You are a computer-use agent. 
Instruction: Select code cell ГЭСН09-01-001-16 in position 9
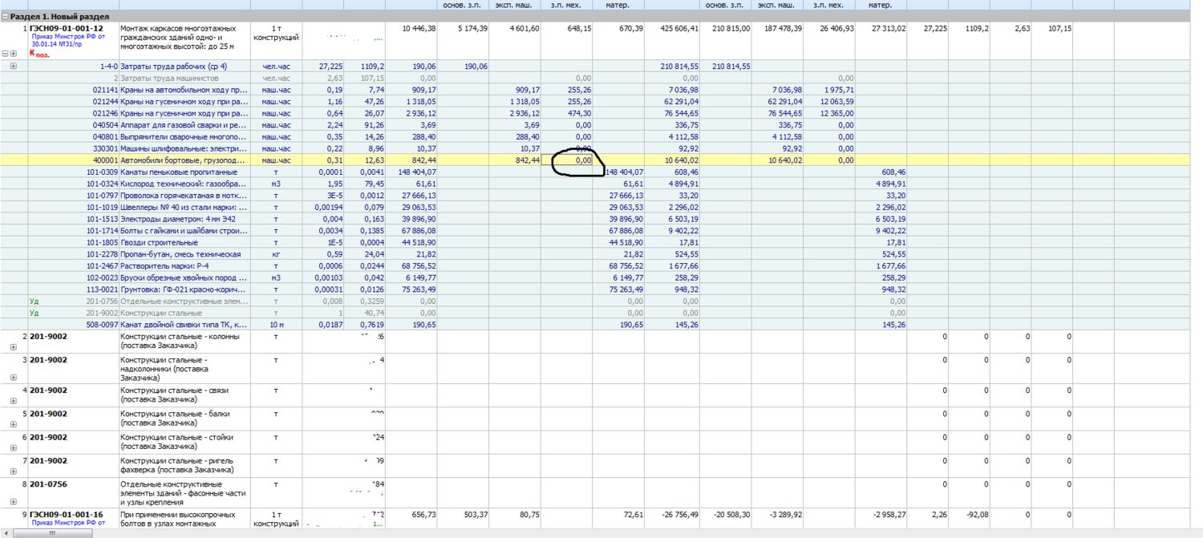[x=67, y=513]
